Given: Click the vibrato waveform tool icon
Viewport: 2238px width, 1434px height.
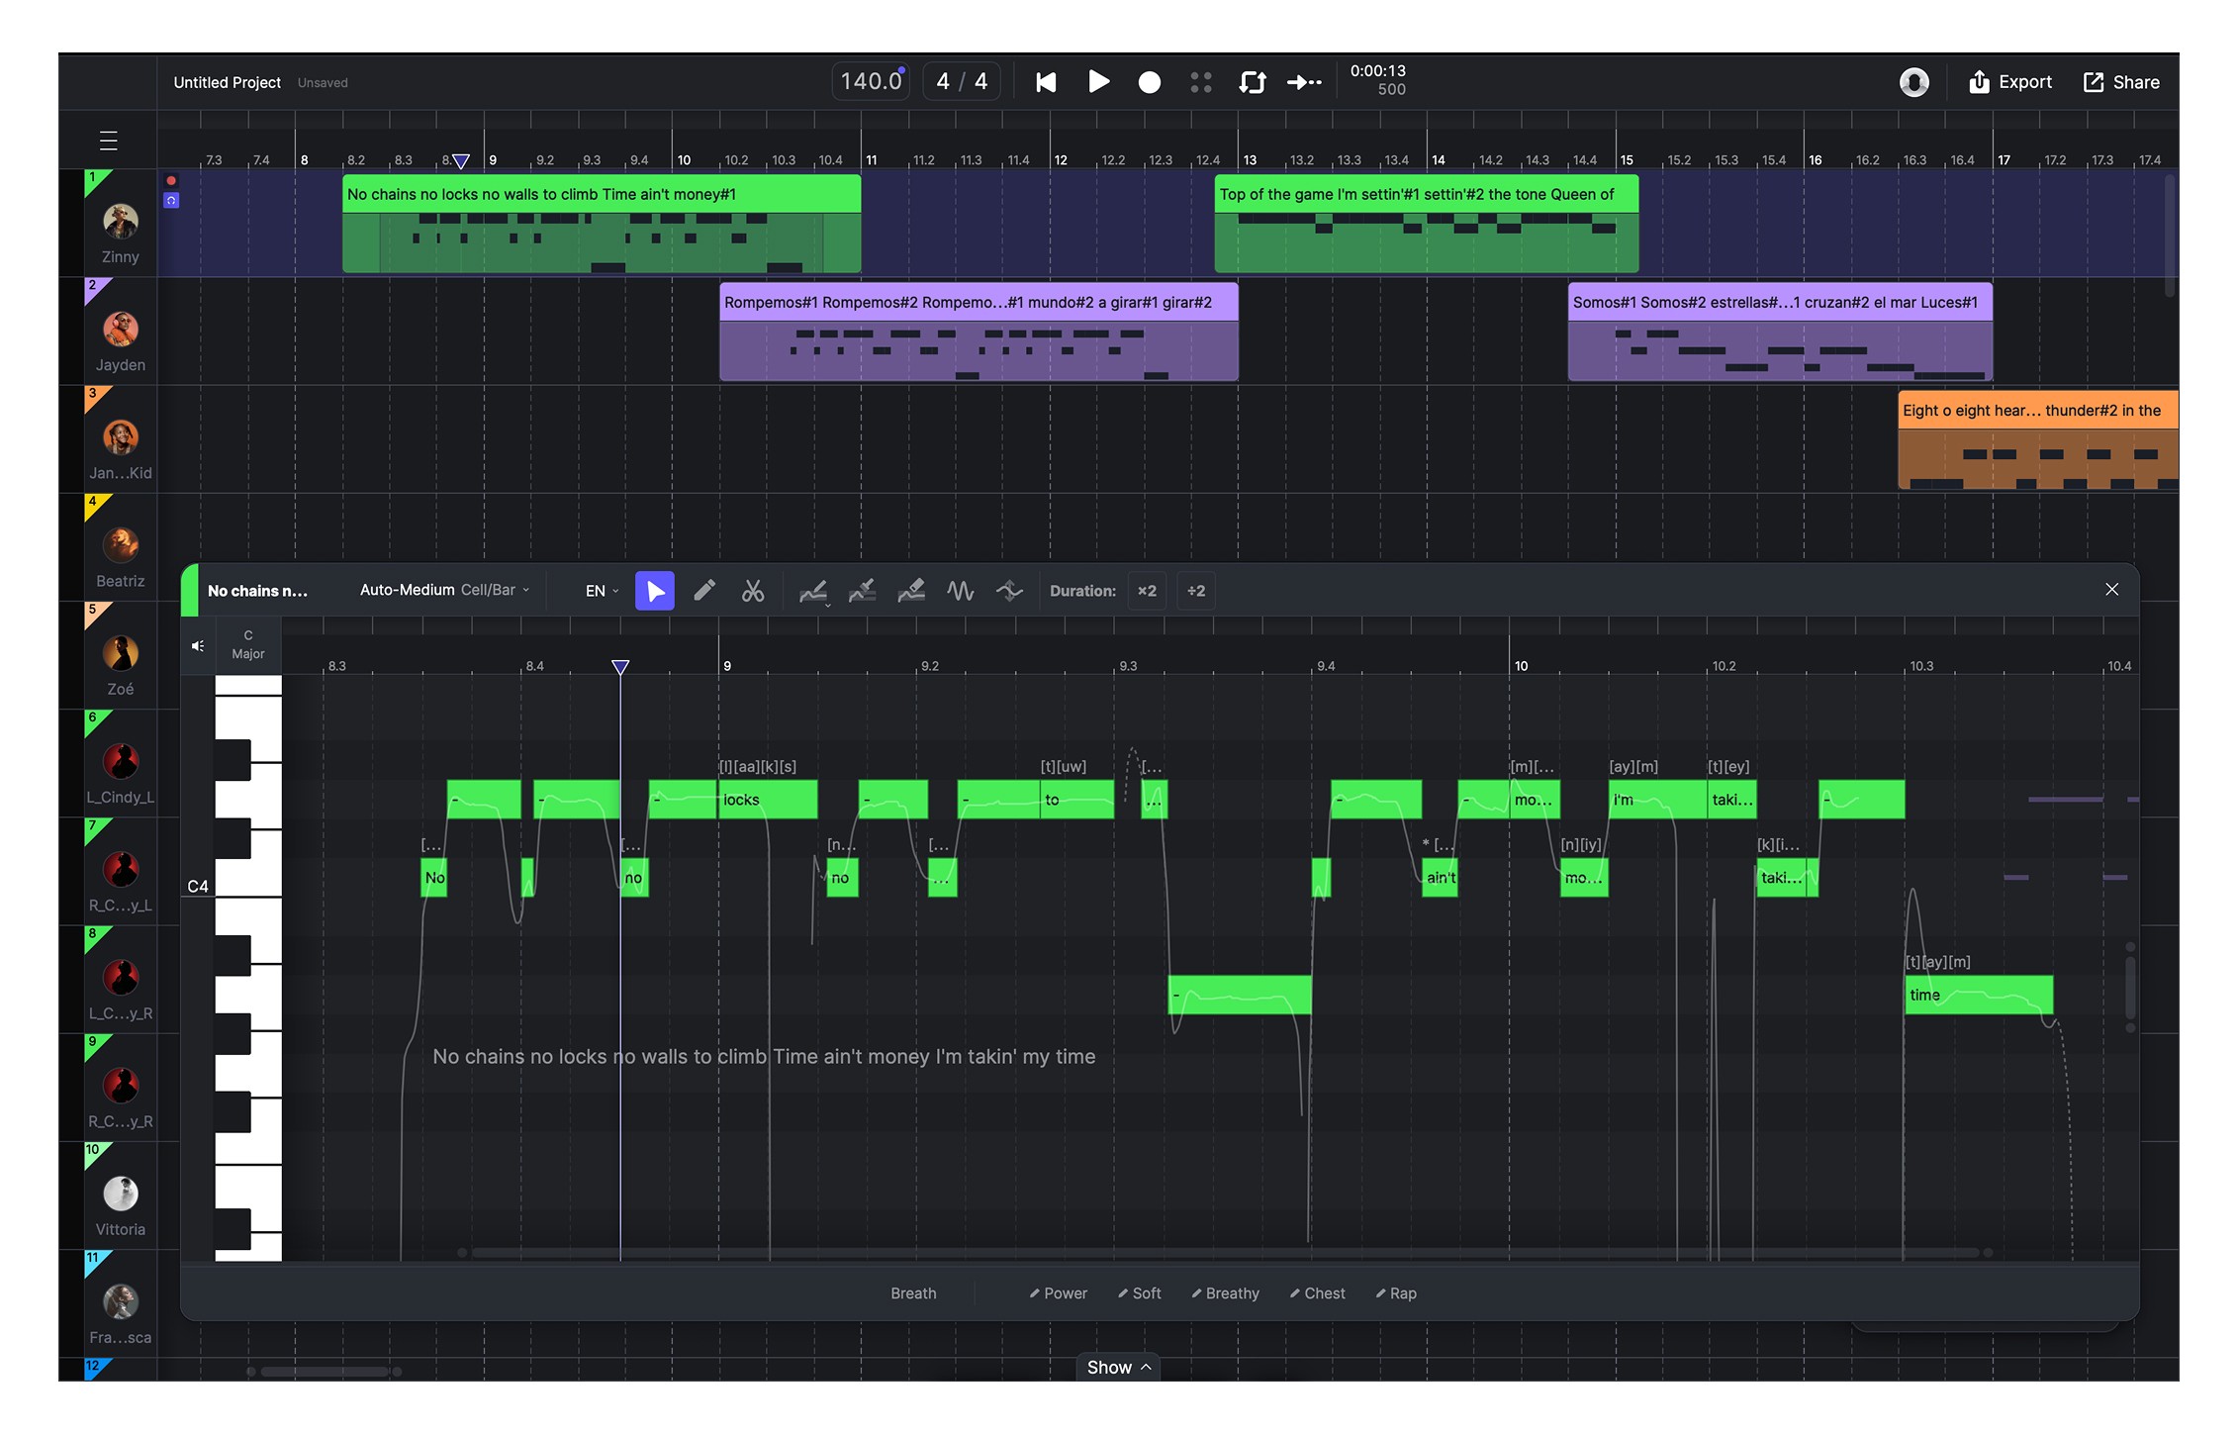Looking at the screenshot, I should tap(960, 591).
